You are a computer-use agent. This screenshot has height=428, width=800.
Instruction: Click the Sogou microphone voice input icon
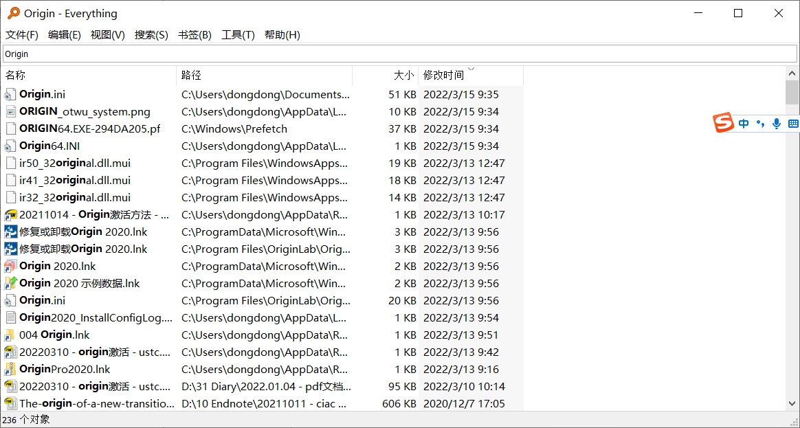pyautogui.click(x=777, y=124)
